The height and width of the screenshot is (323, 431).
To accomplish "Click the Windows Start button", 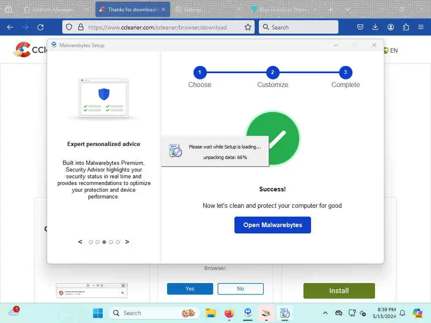I will pos(98,313).
